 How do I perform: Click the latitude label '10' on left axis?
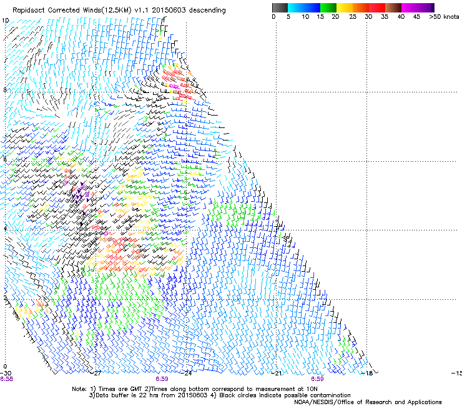(5, 20)
